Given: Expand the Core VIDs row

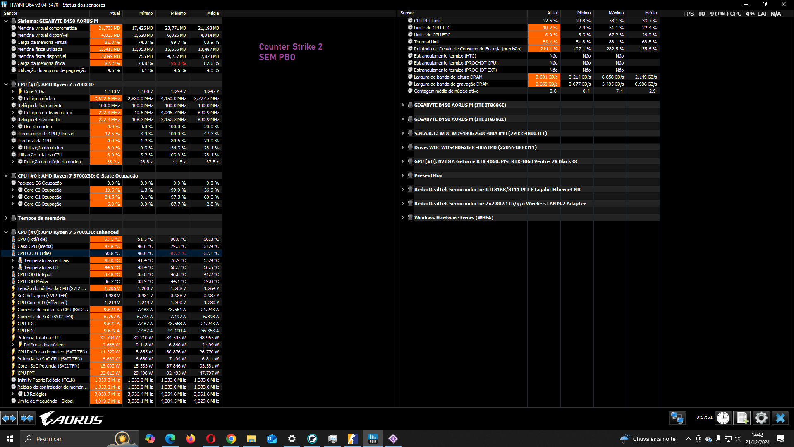Looking at the screenshot, I should [12, 91].
